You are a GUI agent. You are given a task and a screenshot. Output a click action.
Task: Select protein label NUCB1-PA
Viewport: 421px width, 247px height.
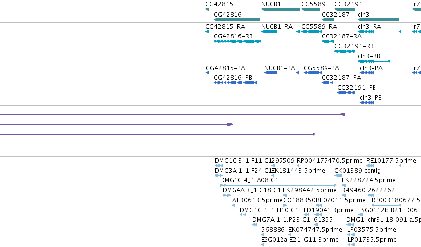[x=280, y=68]
